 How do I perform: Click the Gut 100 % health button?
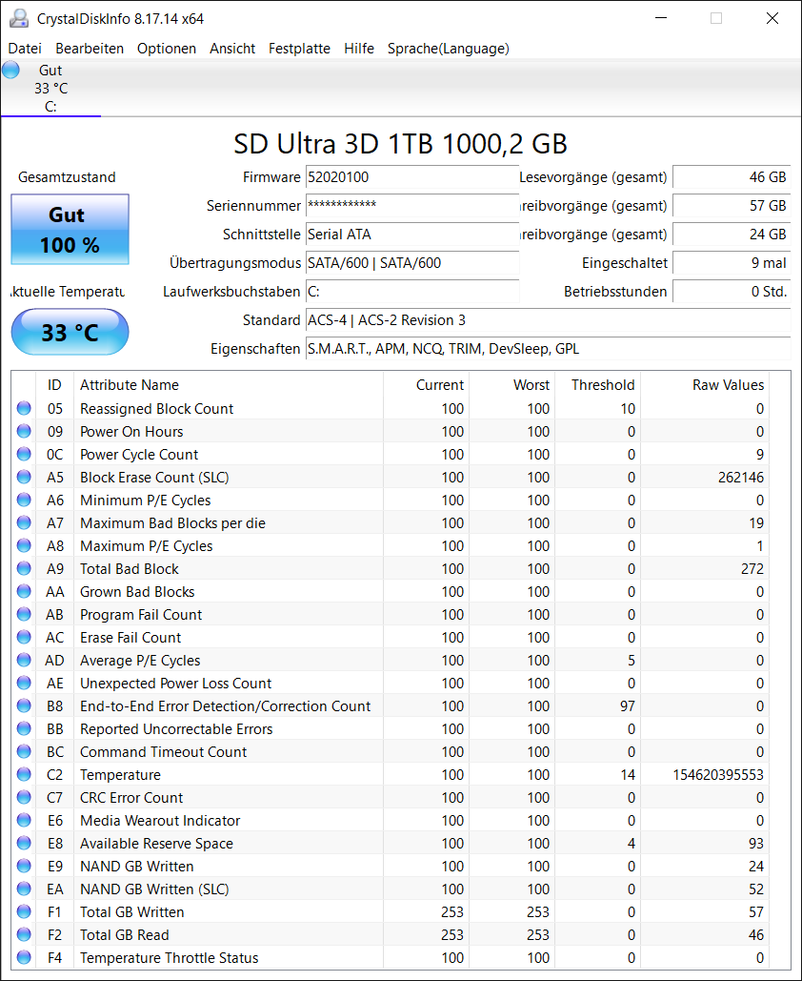click(70, 229)
